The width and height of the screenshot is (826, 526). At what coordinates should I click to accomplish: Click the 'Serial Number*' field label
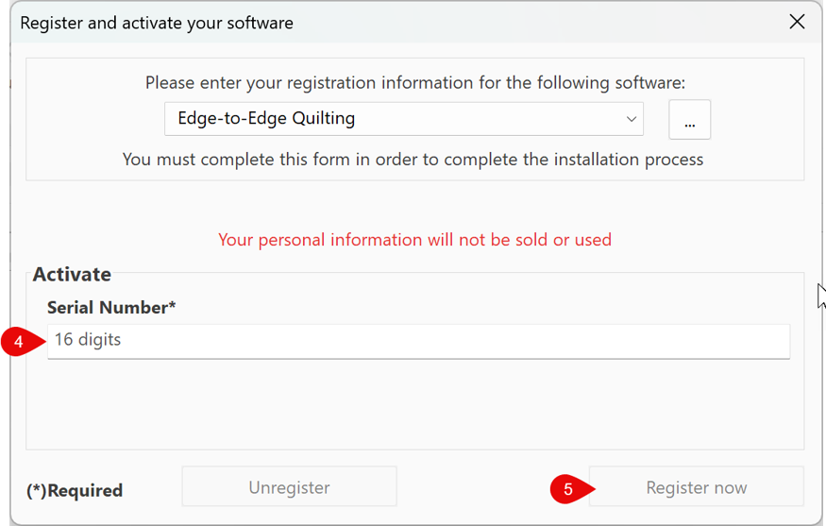(x=111, y=307)
